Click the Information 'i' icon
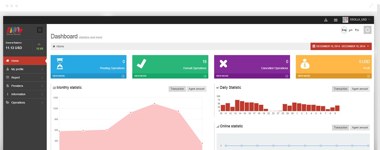 [x=8, y=94]
